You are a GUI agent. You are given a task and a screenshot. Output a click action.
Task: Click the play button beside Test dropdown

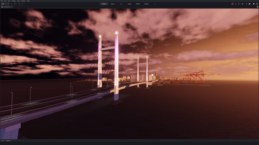click(11, 4)
